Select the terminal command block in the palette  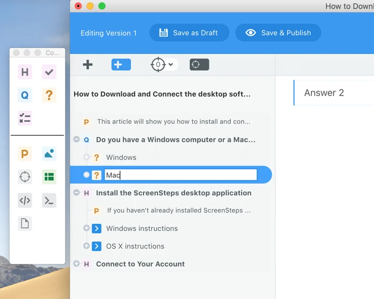point(49,200)
